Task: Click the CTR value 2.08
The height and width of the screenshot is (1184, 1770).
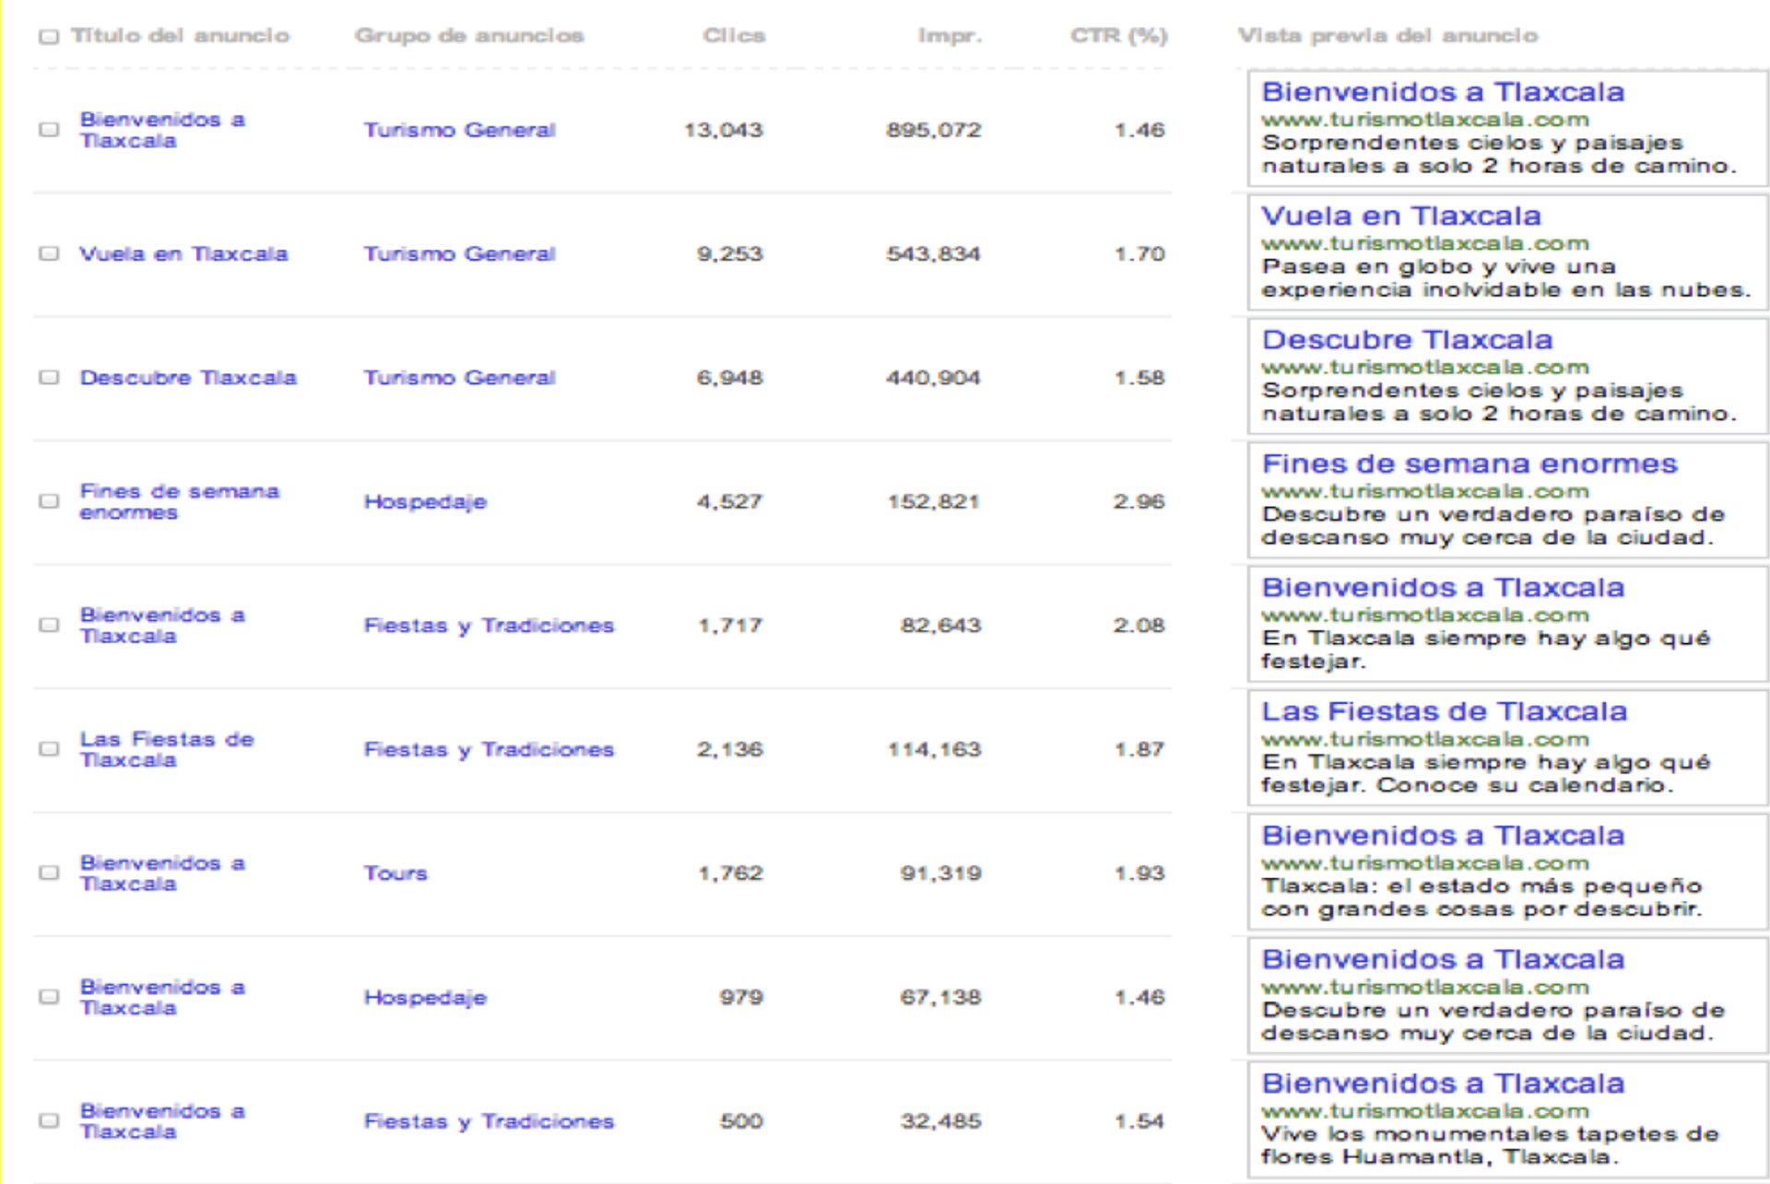Action: [x=1139, y=625]
